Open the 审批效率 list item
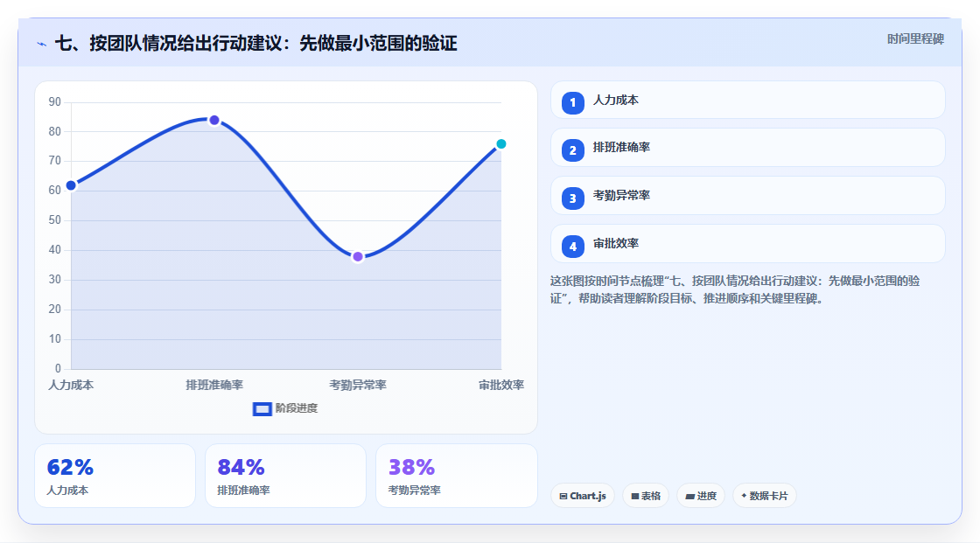This screenshot has width=980, height=543. [747, 244]
